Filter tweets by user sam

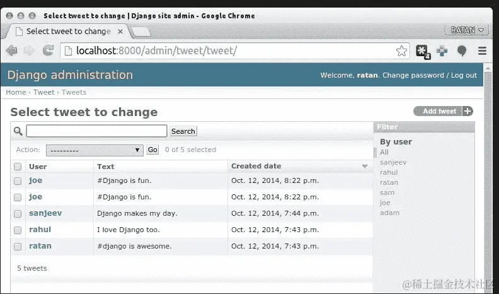[387, 192]
